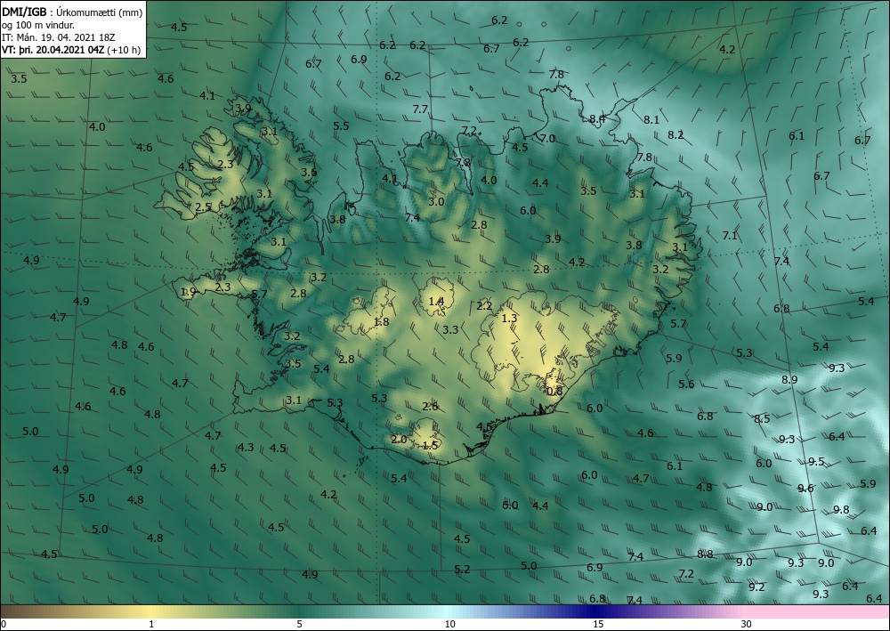Click the 7.7 value north of Iceland

click(x=420, y=109)
